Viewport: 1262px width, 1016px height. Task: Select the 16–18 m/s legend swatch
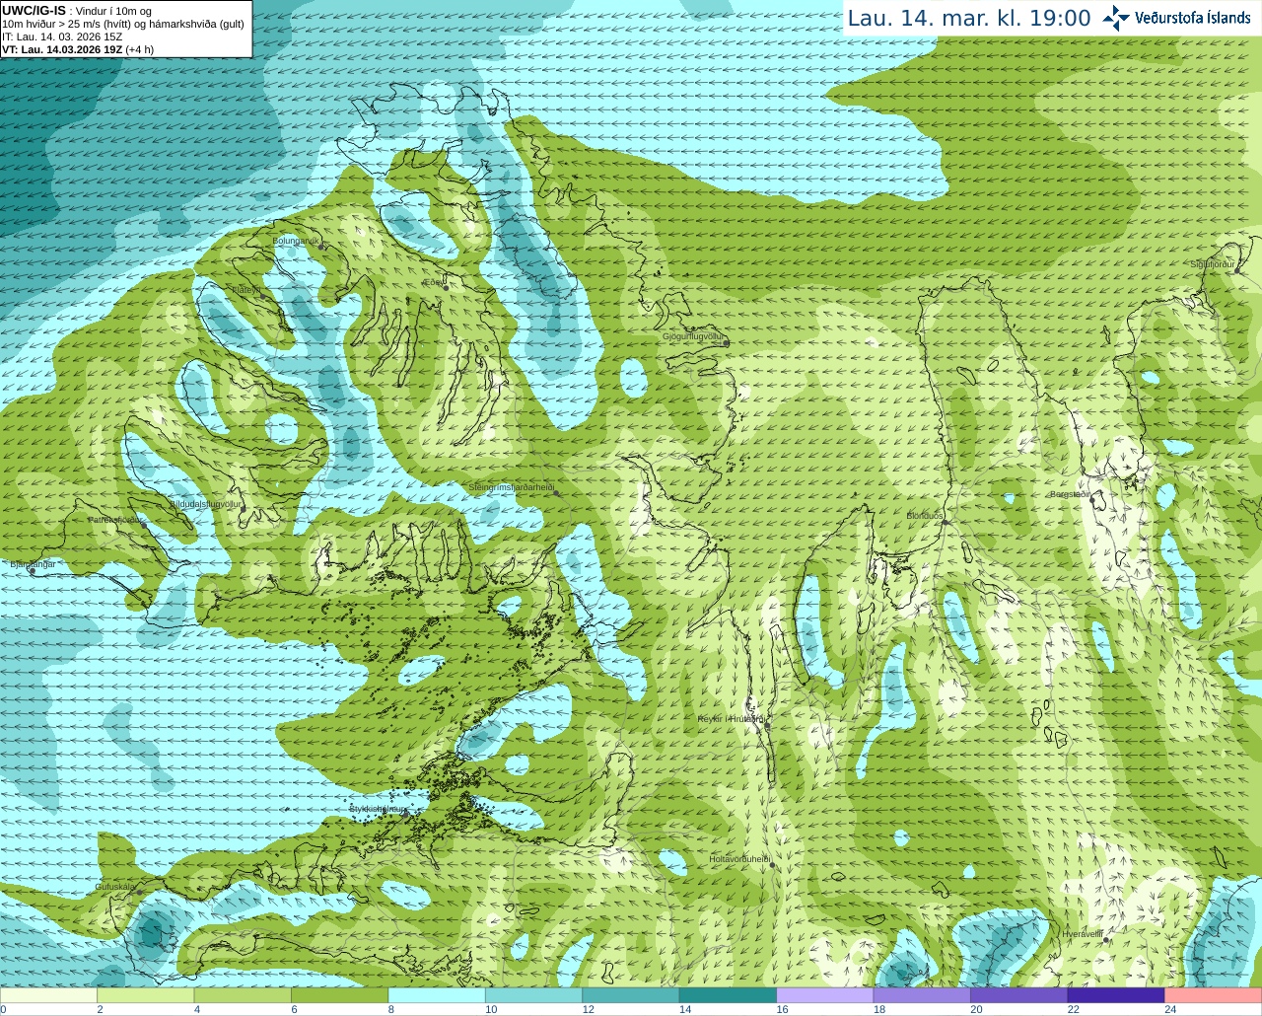825,994
